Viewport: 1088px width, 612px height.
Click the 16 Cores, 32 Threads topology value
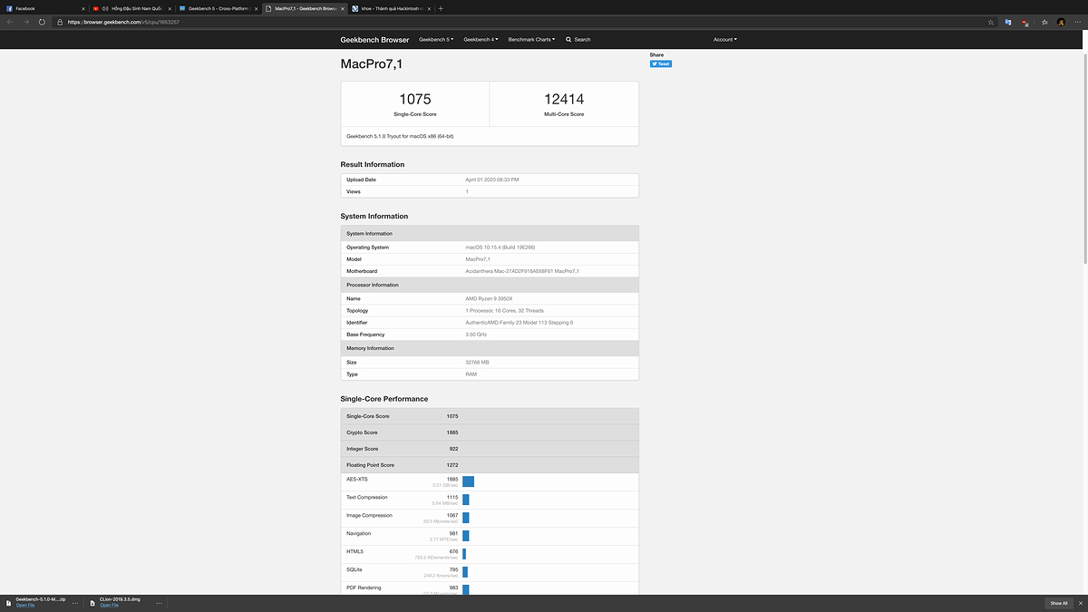point(504,311)
